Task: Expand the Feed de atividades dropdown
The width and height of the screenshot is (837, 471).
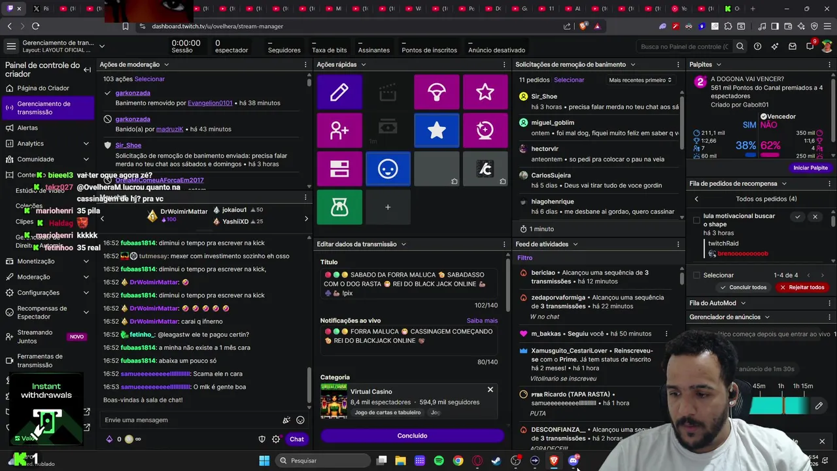Action: (x=575, y=244)
